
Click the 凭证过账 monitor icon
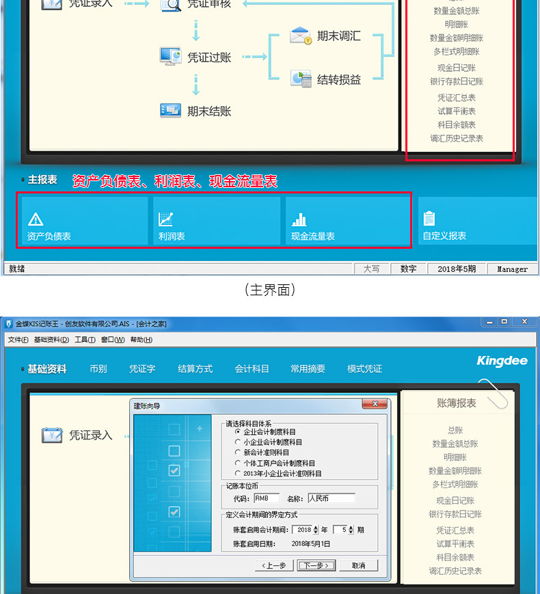[170, 56]
